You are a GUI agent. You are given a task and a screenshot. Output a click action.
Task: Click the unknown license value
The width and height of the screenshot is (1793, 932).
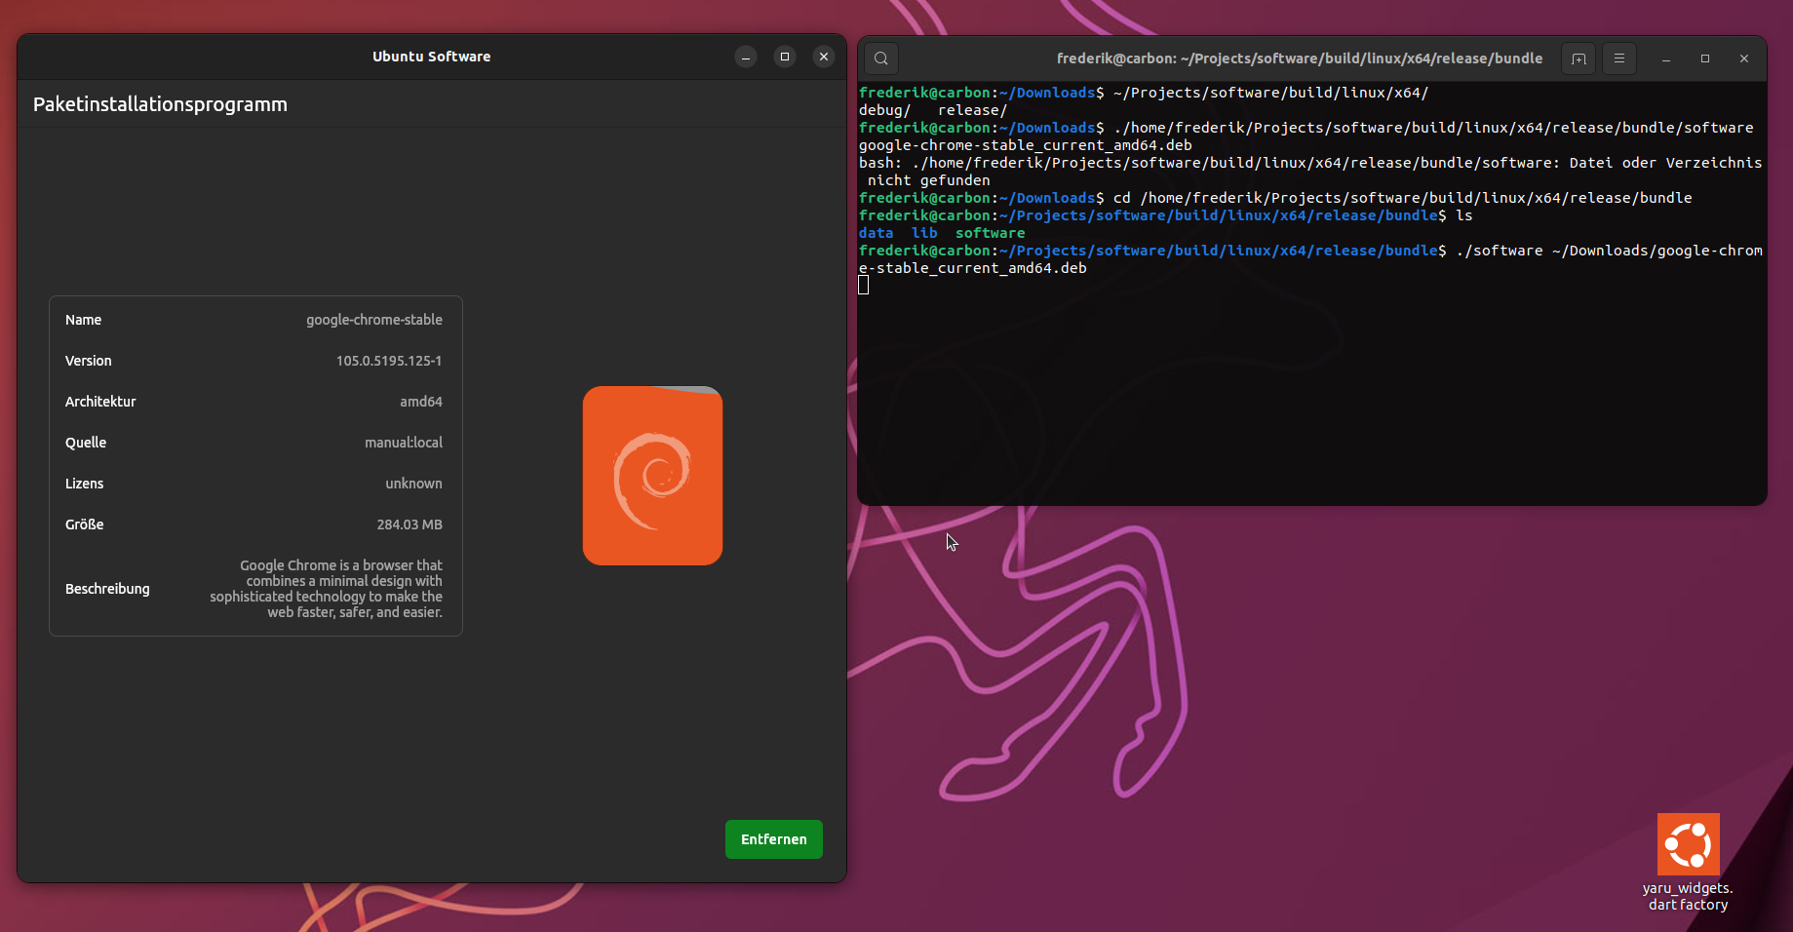(413, 484)
